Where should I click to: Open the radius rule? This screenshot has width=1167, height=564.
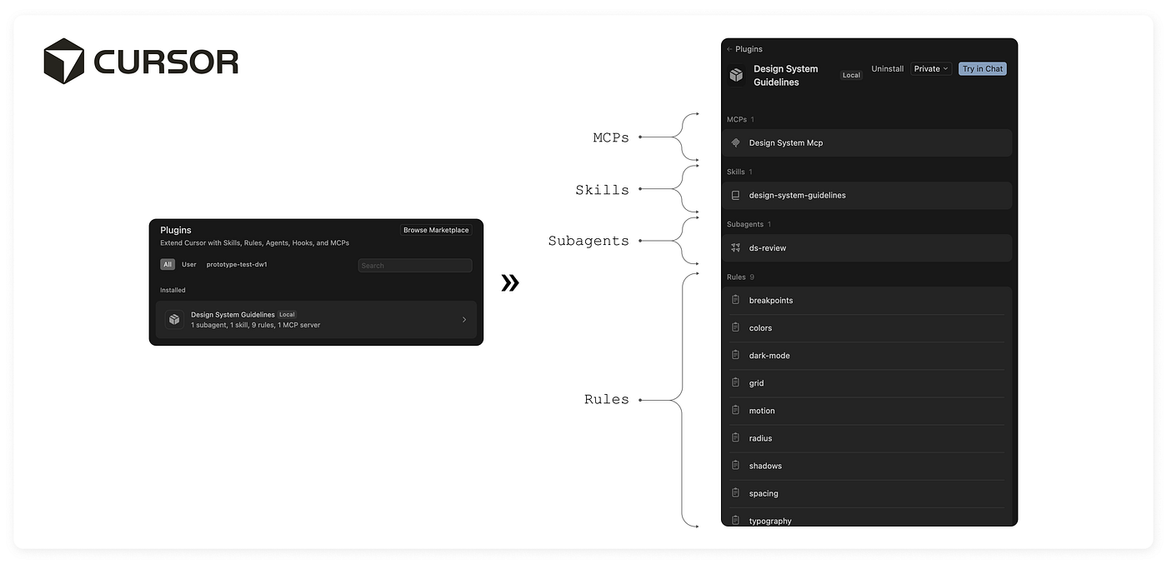pyautogui.click(x=867, y=438)
